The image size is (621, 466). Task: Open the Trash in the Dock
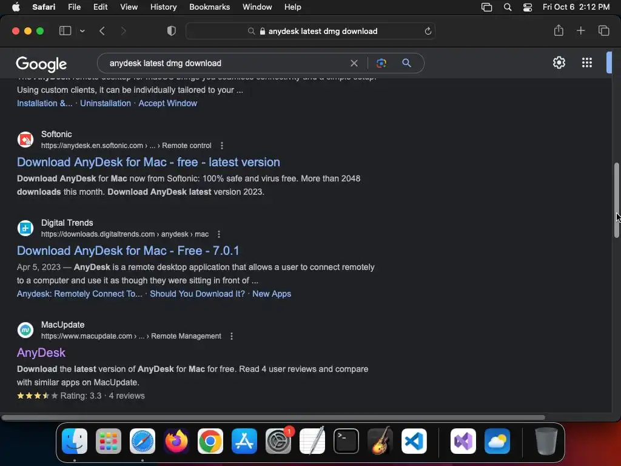tap(546, 441)
